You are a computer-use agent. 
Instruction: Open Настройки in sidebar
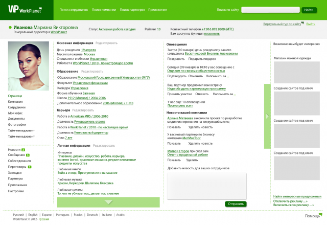(x=16, y=191)
